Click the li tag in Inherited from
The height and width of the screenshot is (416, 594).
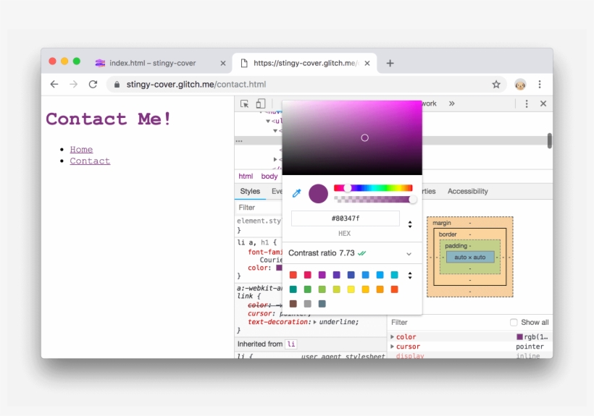[291, 344]
